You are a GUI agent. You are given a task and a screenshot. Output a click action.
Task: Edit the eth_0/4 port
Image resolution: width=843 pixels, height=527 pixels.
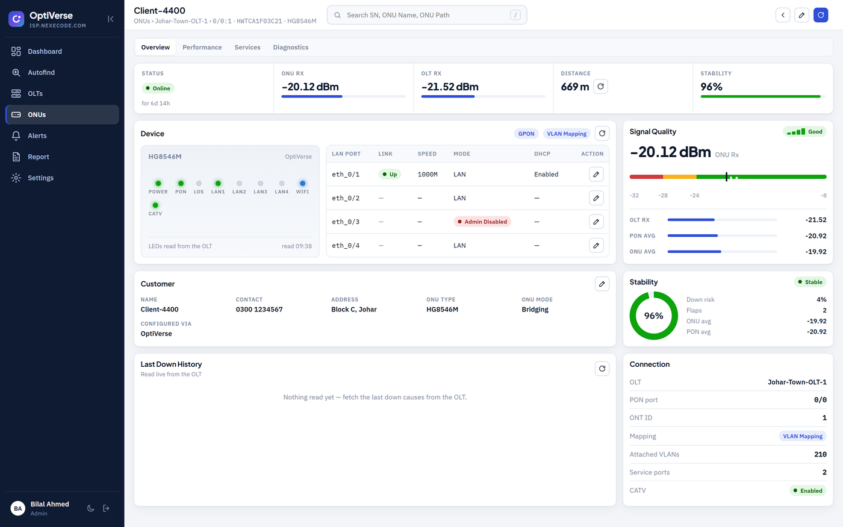point(596,246)
